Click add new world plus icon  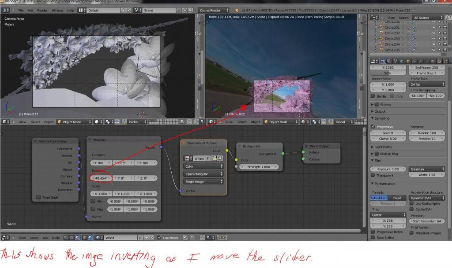147,238
